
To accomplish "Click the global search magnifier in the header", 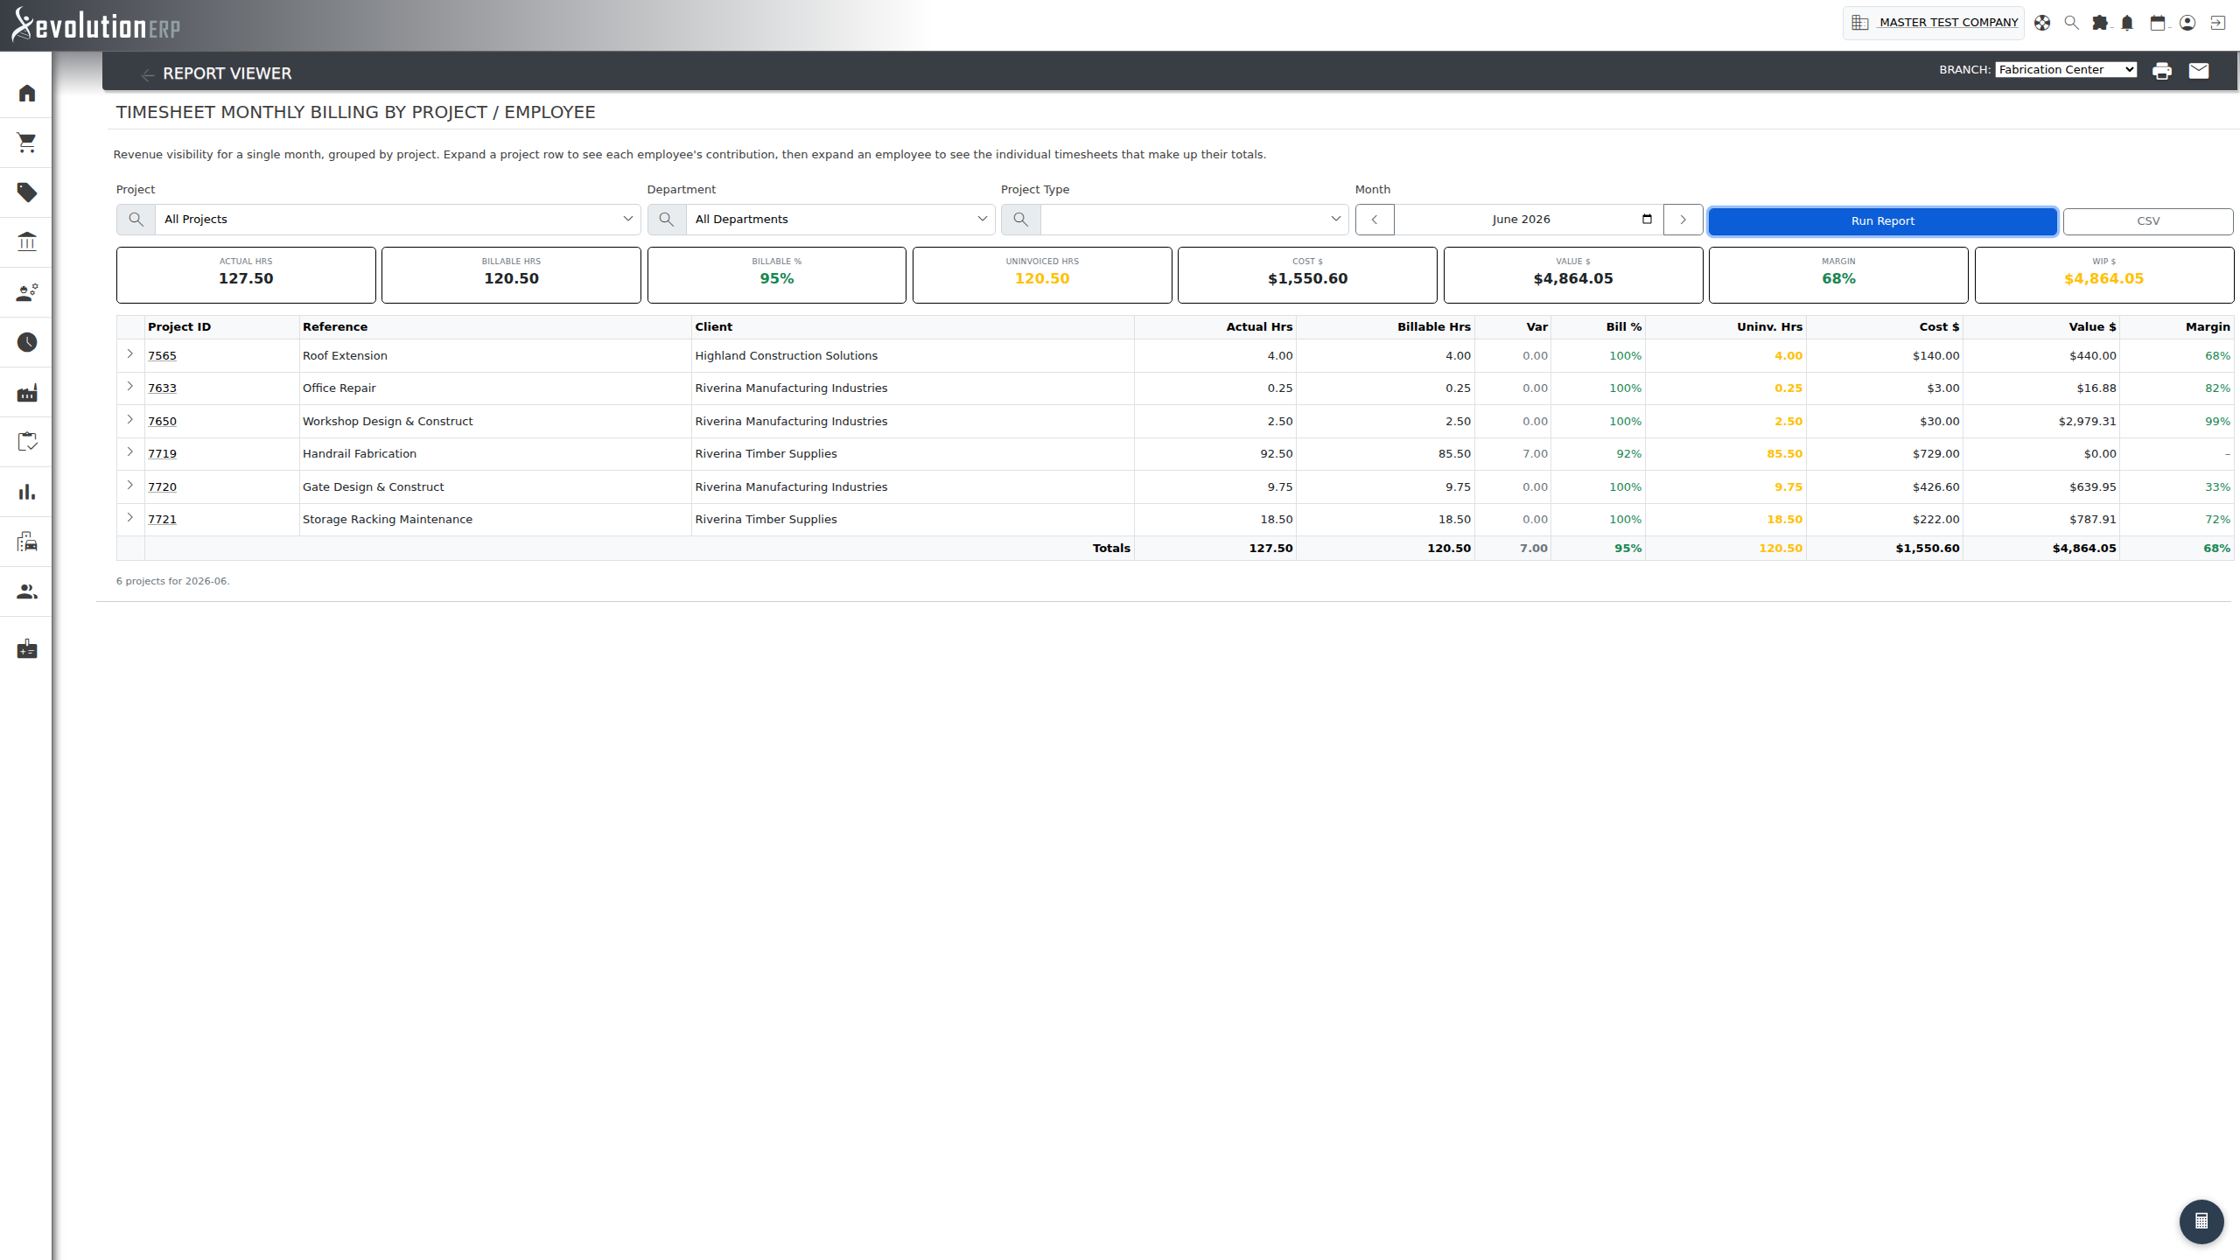I will 2071,23.
